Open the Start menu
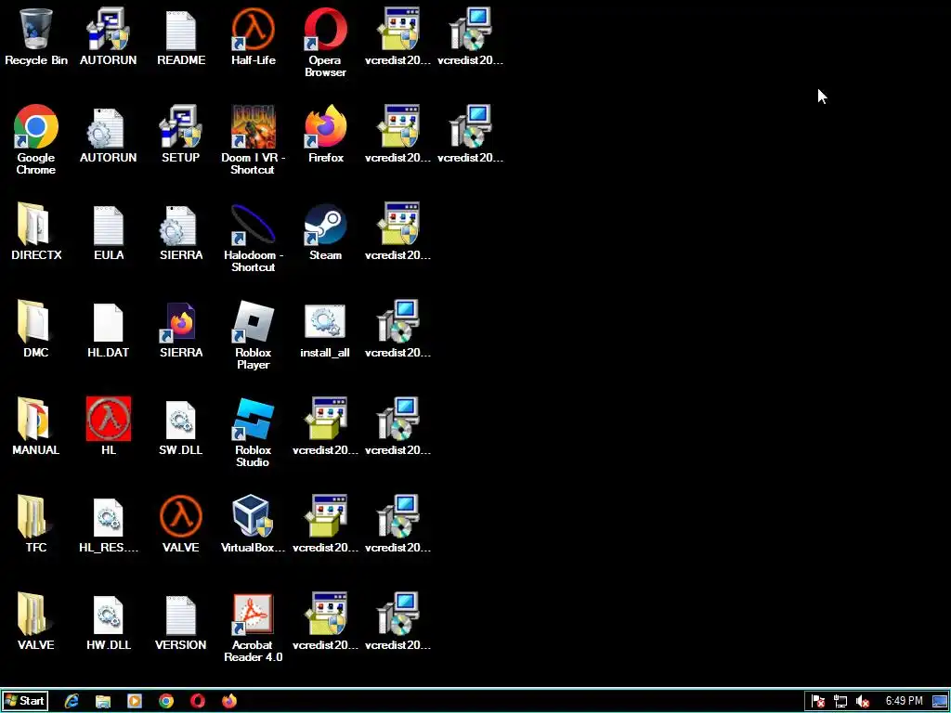Viewport: 951px width, 713px height. 25,701
